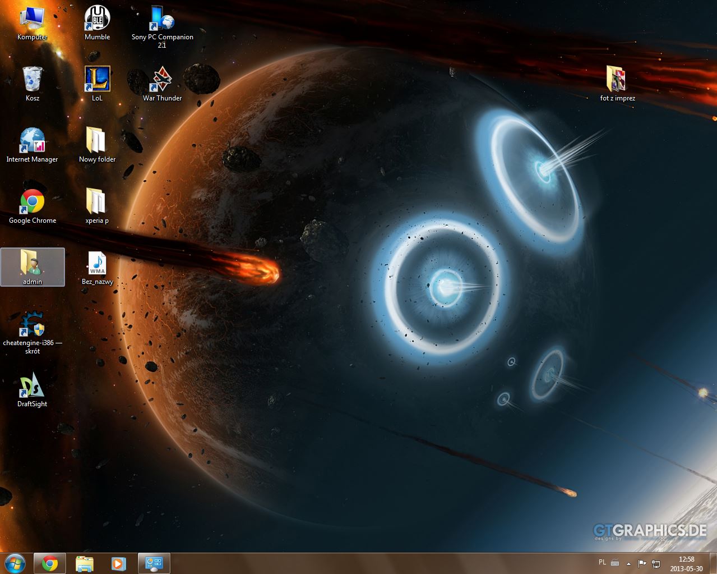Select the Nowy folder icon
This screenshot has height=574, width=717.
pos(97,145)
